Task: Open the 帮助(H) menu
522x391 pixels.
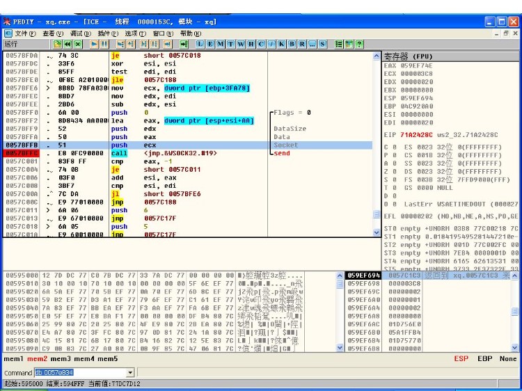Action: coord(191,33)
